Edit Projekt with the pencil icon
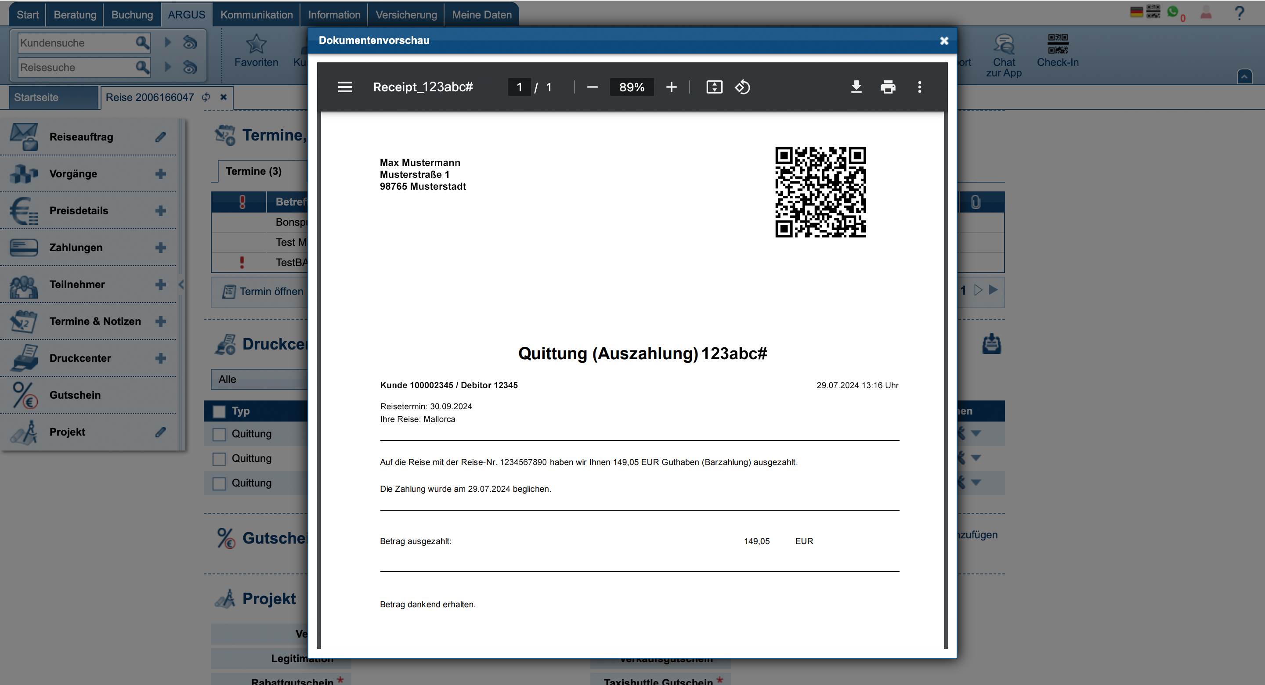 tap(161, 432)
